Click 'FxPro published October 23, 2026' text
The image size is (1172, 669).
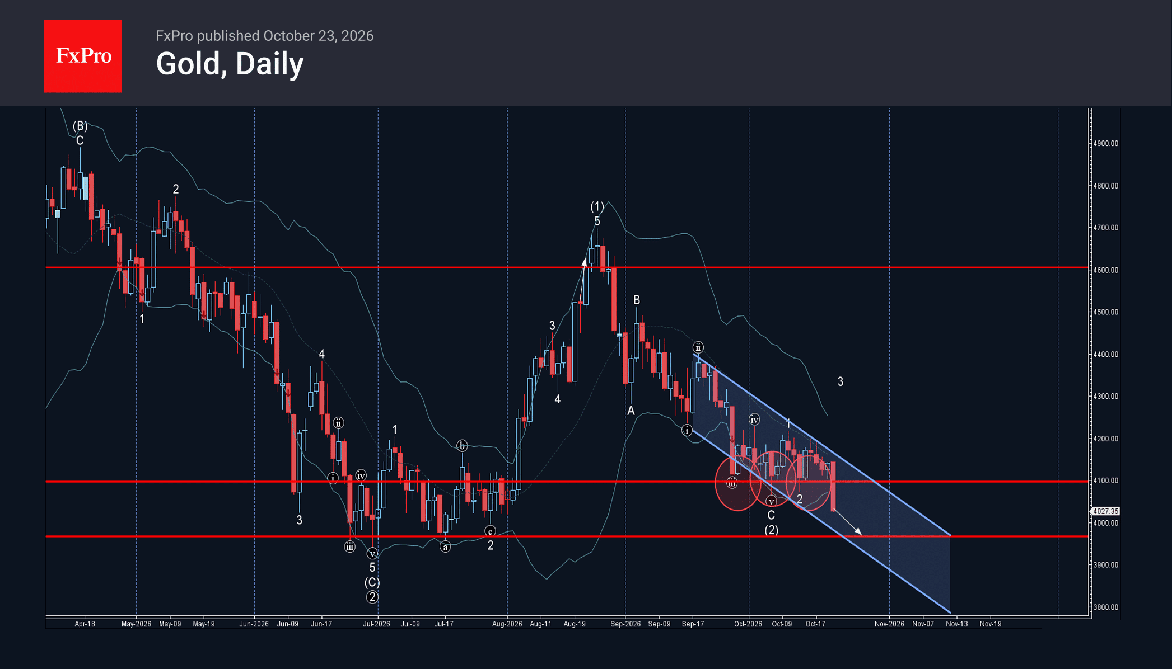264,36
